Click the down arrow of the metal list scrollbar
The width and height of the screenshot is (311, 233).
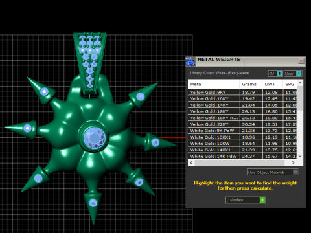pos(300,156)
